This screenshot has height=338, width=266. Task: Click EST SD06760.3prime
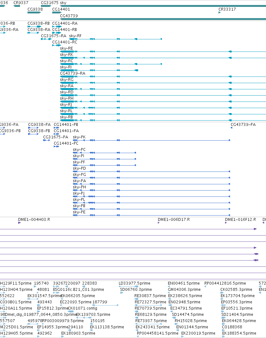coord(136,290)
